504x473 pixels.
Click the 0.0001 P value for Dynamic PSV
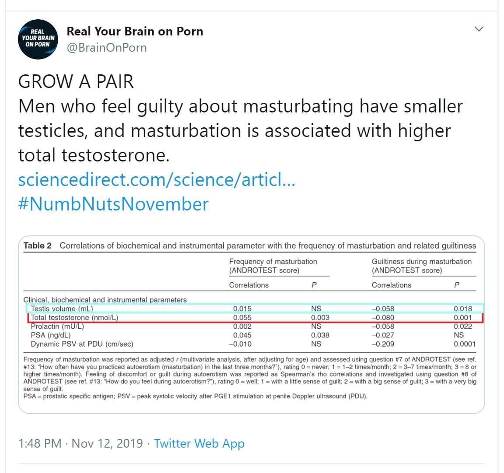point(464,344)
